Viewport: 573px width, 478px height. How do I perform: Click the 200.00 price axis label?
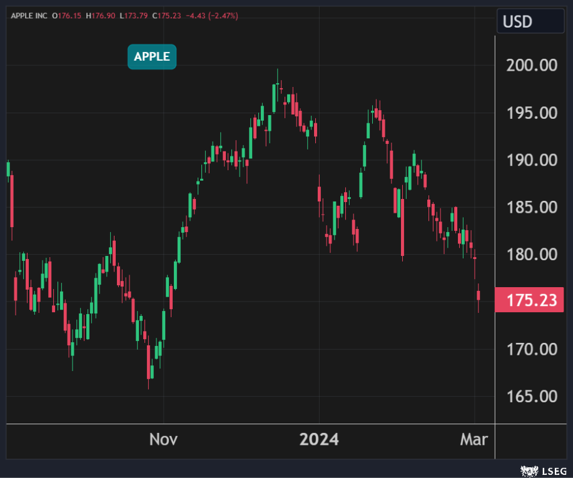pos(530,66)
